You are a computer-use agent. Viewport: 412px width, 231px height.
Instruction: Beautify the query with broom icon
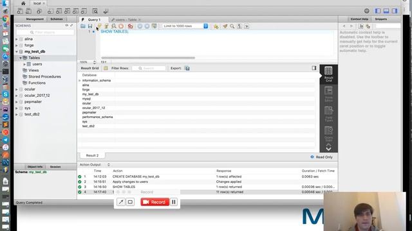coord(225,26)
